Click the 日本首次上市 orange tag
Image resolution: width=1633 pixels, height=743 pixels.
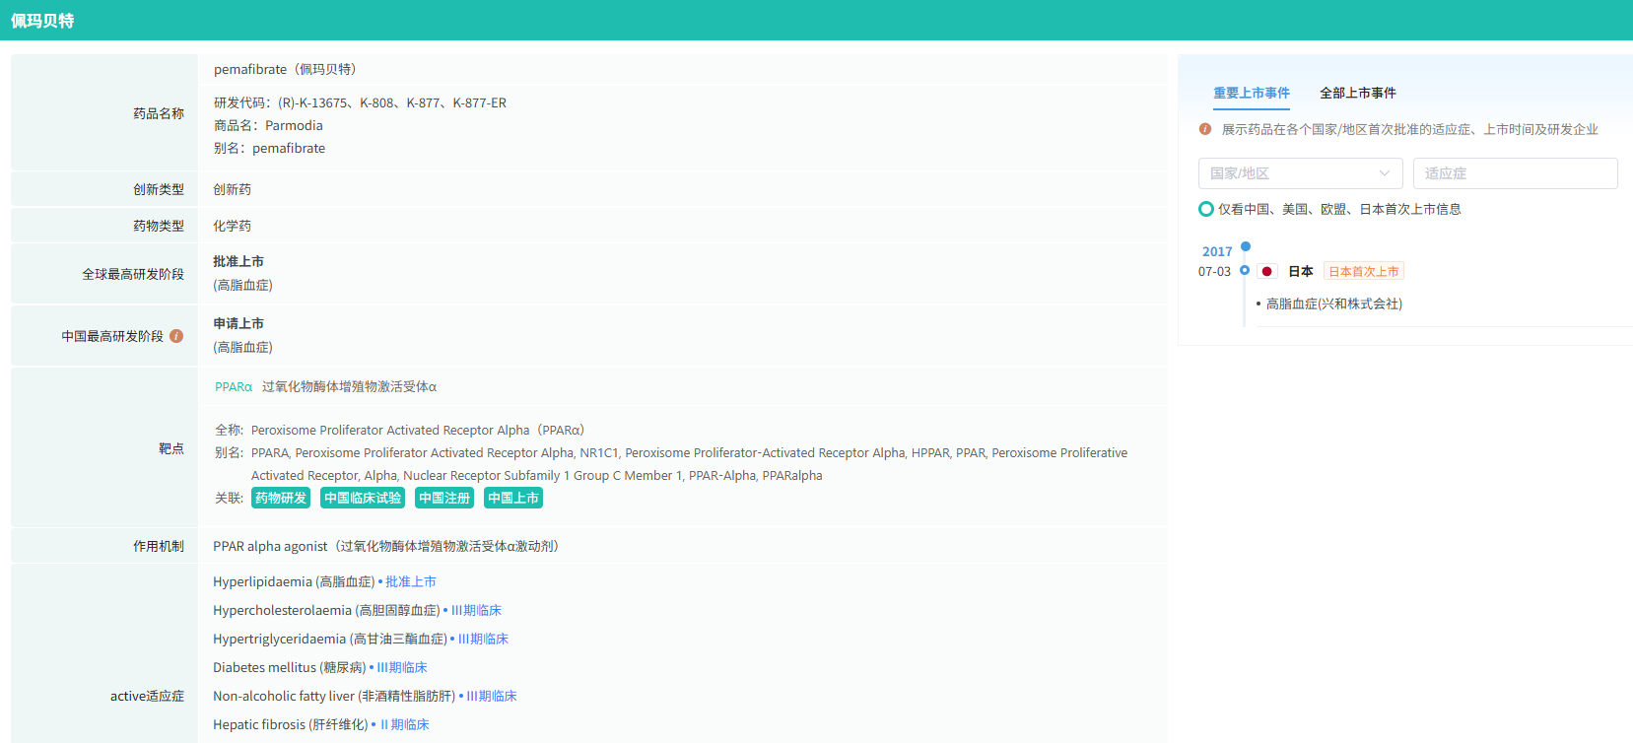1364,271
